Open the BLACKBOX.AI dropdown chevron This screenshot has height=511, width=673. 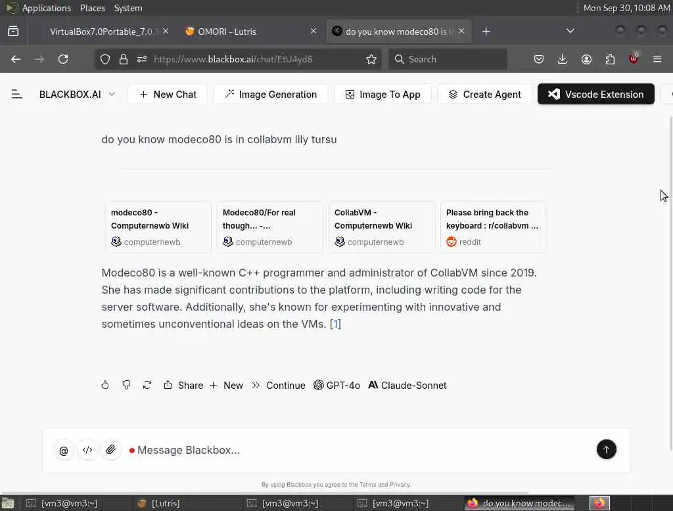pyautogui.click(x=112, y=94)
